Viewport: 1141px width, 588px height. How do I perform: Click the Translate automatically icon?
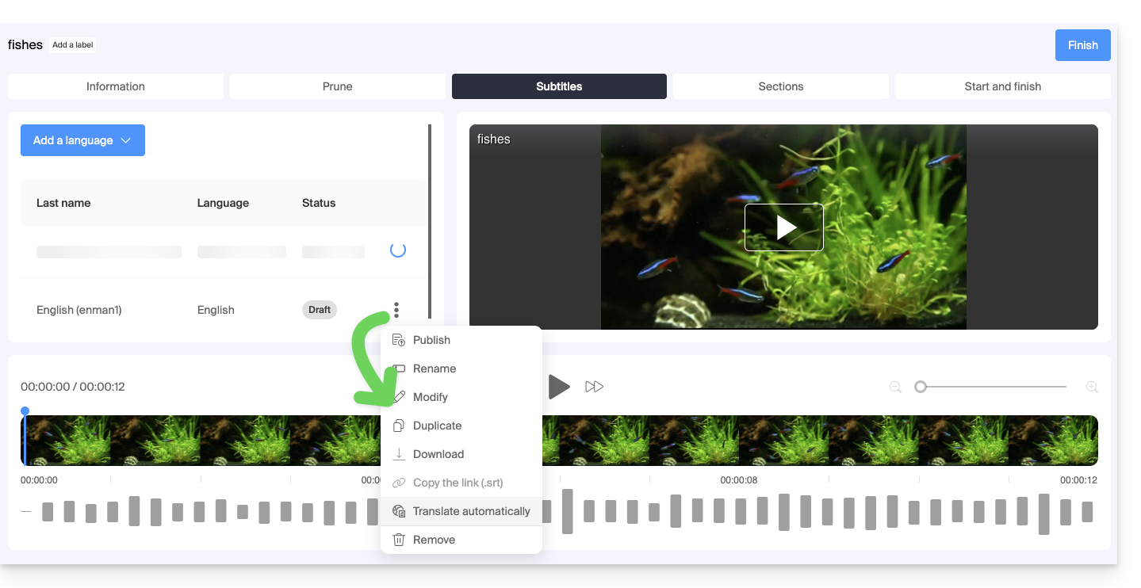[x=399, y=511]
